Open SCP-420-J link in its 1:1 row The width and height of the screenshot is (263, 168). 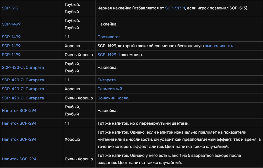click(13, 80)
